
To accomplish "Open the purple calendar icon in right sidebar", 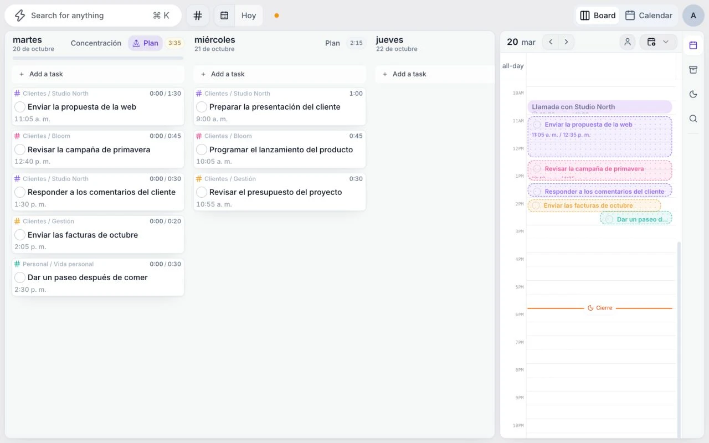I will (x=693, y=45).
